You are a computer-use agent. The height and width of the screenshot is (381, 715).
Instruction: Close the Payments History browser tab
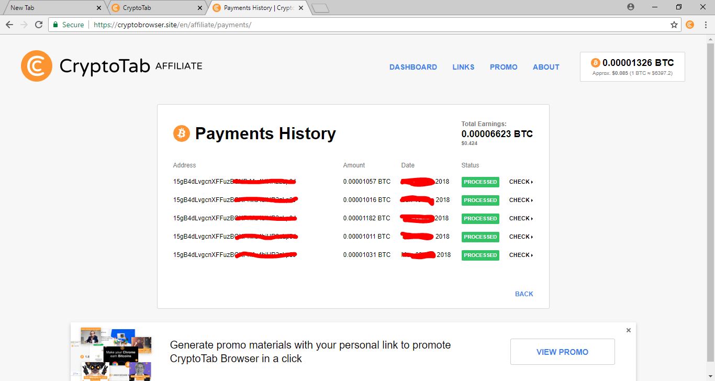300,8
